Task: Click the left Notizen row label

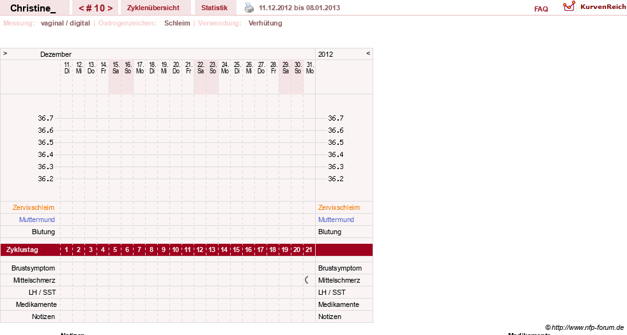Action: tap(43, 316)
